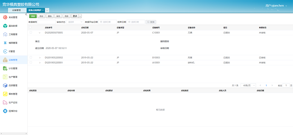Click the 点检人员 column header
293x135 pixels.
coord(222,90)
